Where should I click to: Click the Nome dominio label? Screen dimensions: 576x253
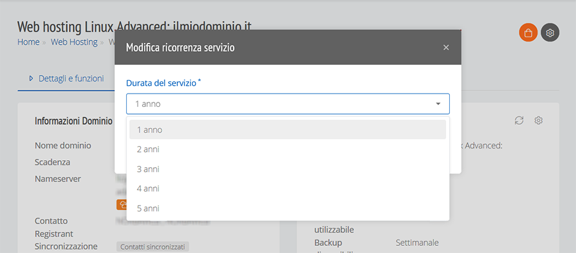pos(63,145)
